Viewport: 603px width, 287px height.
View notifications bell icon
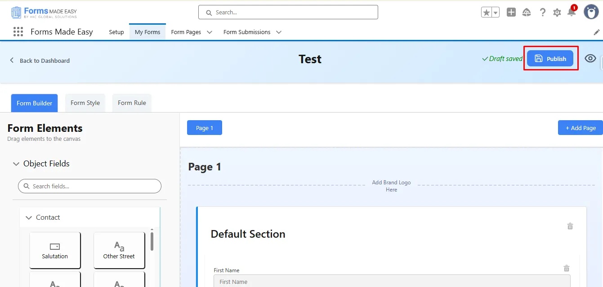point(571,13)
